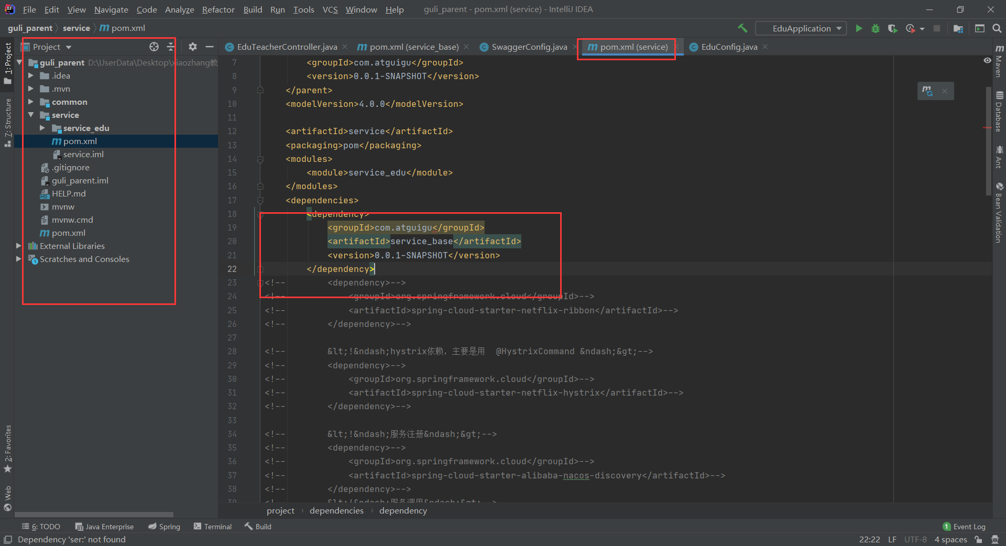Switch to EduTeacherController.java tab
The width and height of the screenshot is (1006, 546).
(287, 47)
